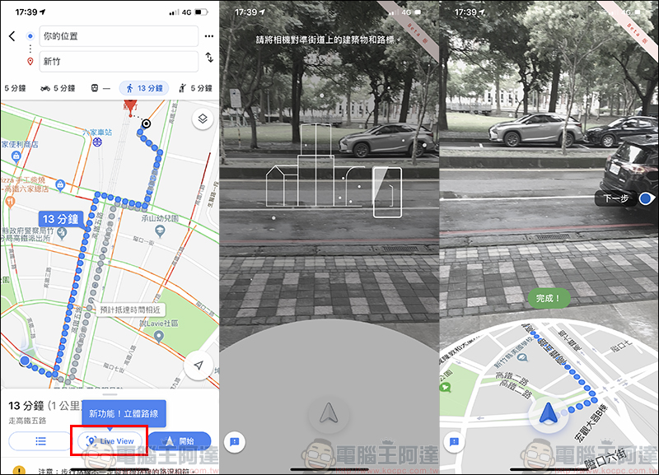The height and width of the screenshot is (475, 659).
Task: Edit the 你的位置 starting point field
Action: coord(119,36)
